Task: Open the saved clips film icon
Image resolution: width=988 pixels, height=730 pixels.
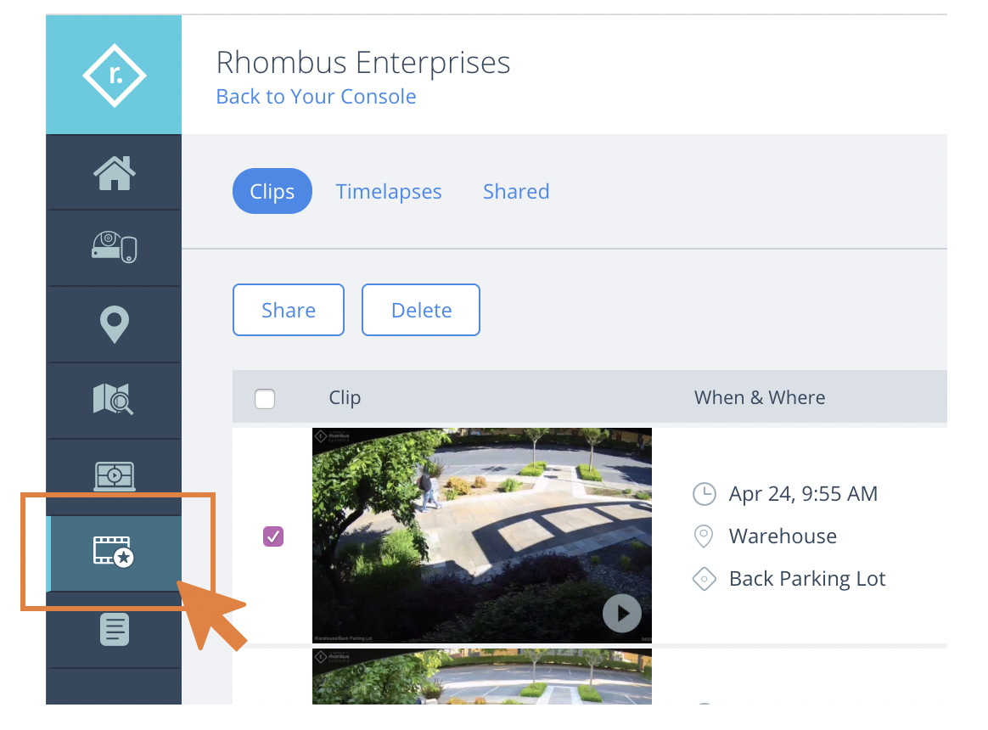Action: pyautogui.click(x=114, y=552)
